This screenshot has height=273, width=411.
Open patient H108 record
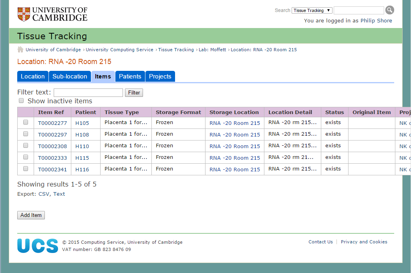(82, 134)
